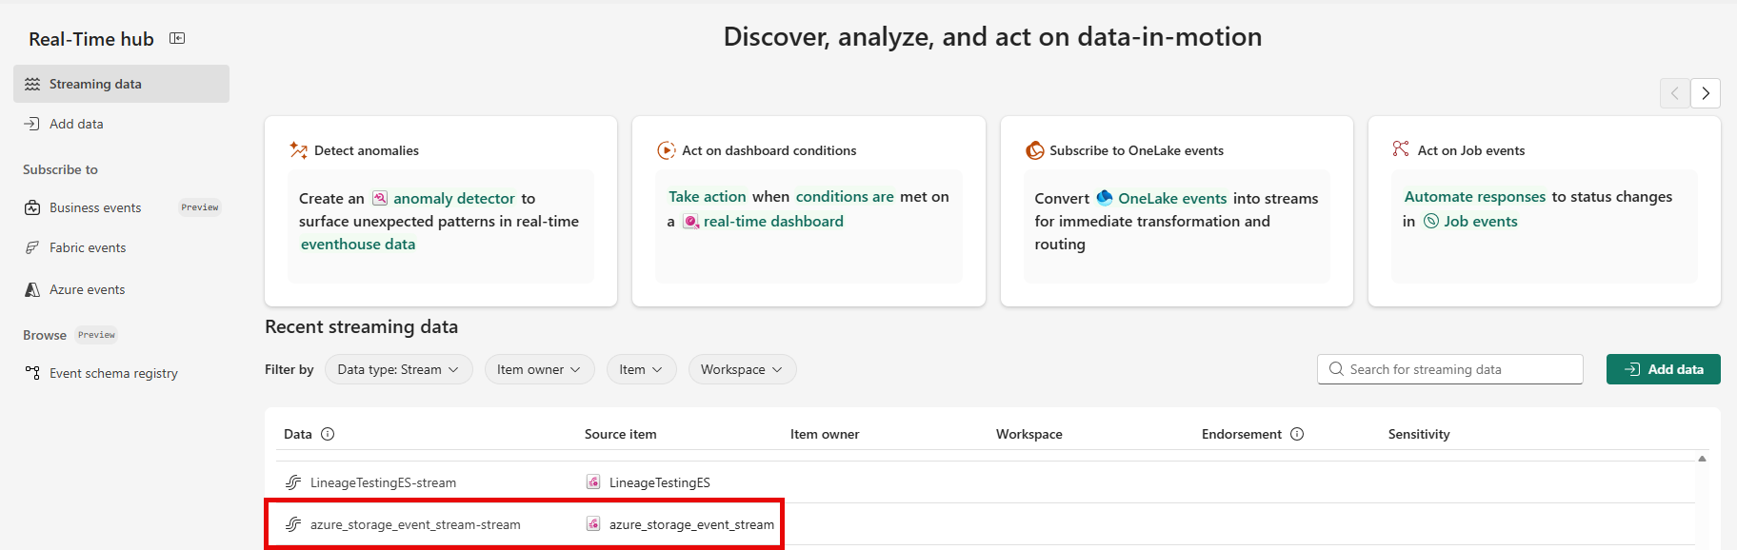Screen dimensions: 1737x550
Task: Click the OneLake events link
Action: click(x=1172, y=198)
